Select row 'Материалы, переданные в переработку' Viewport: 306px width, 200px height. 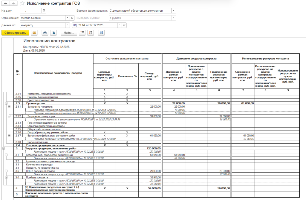49,94
